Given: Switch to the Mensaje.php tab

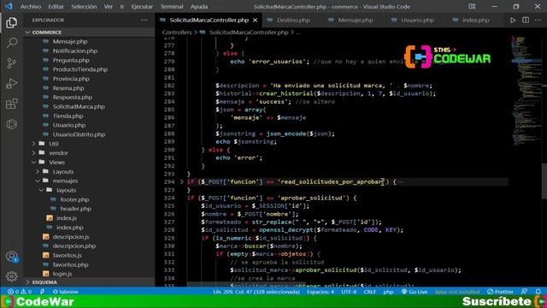Looking at the screenshot, I should (x=355, y=21).
